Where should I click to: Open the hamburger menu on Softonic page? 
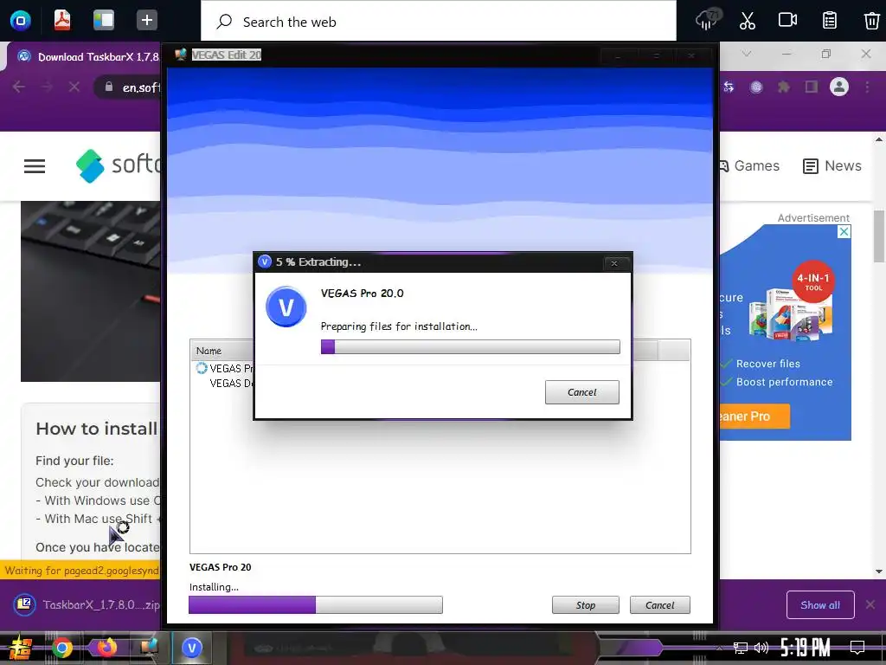pos(35,166)
